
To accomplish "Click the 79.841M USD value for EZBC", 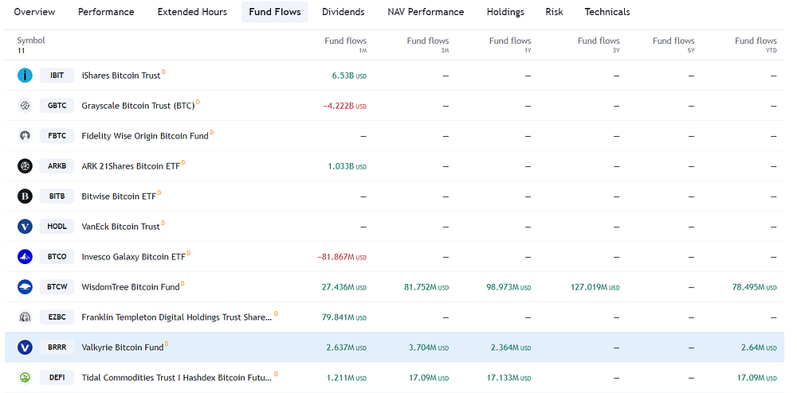I will click(x=344, y=317).
